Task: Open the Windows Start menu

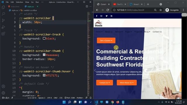Action: coord(64,102)
